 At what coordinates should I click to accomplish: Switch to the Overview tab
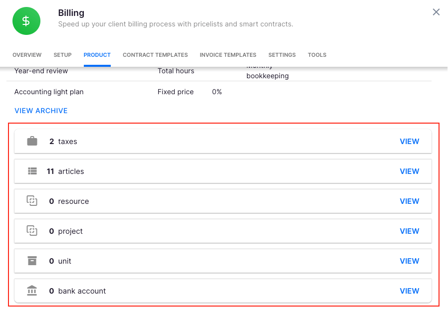27,55
